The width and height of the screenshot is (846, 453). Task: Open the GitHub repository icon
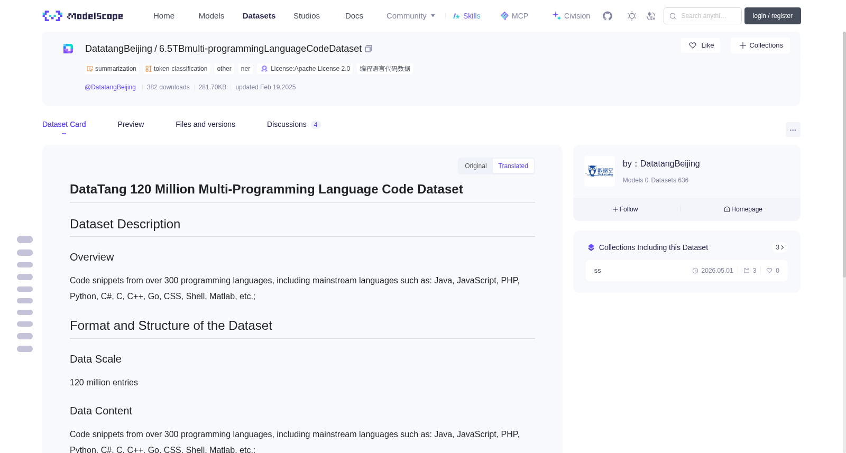608,16
